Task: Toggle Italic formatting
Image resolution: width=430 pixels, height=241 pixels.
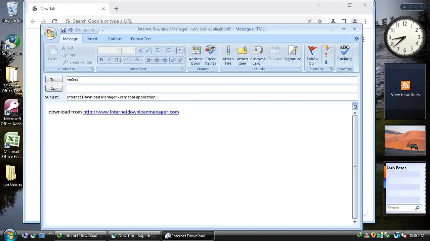Action: pos(109,60)
